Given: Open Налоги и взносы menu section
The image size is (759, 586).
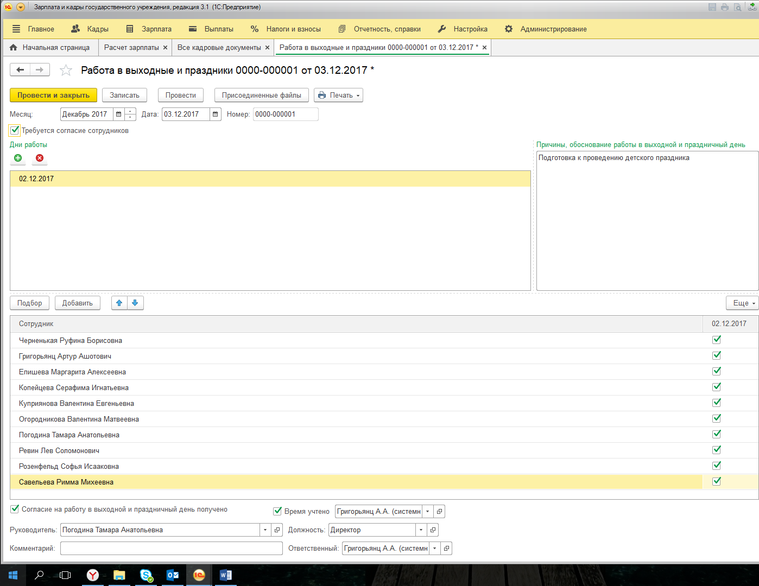Looking at the screenshot, I should point(286,29).
